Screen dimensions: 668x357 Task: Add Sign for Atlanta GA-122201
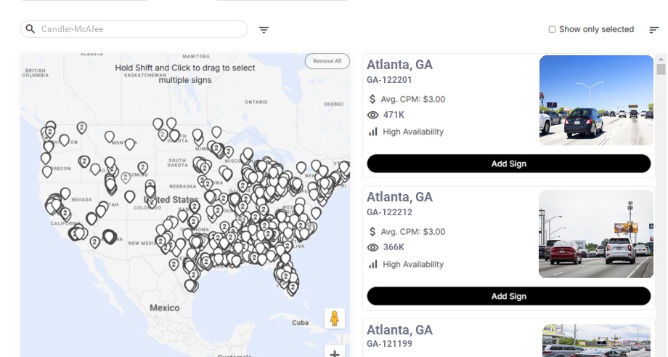pos(508,164)
